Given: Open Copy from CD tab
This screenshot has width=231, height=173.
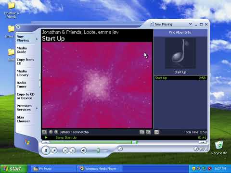Looking at the screenshot, I should 26,62.
